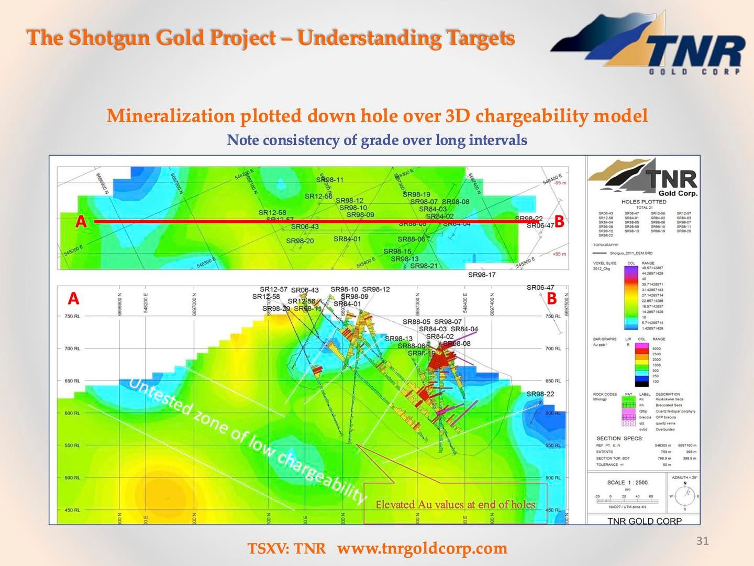Click the SR98-21 drill hole label

coord(423,266)
